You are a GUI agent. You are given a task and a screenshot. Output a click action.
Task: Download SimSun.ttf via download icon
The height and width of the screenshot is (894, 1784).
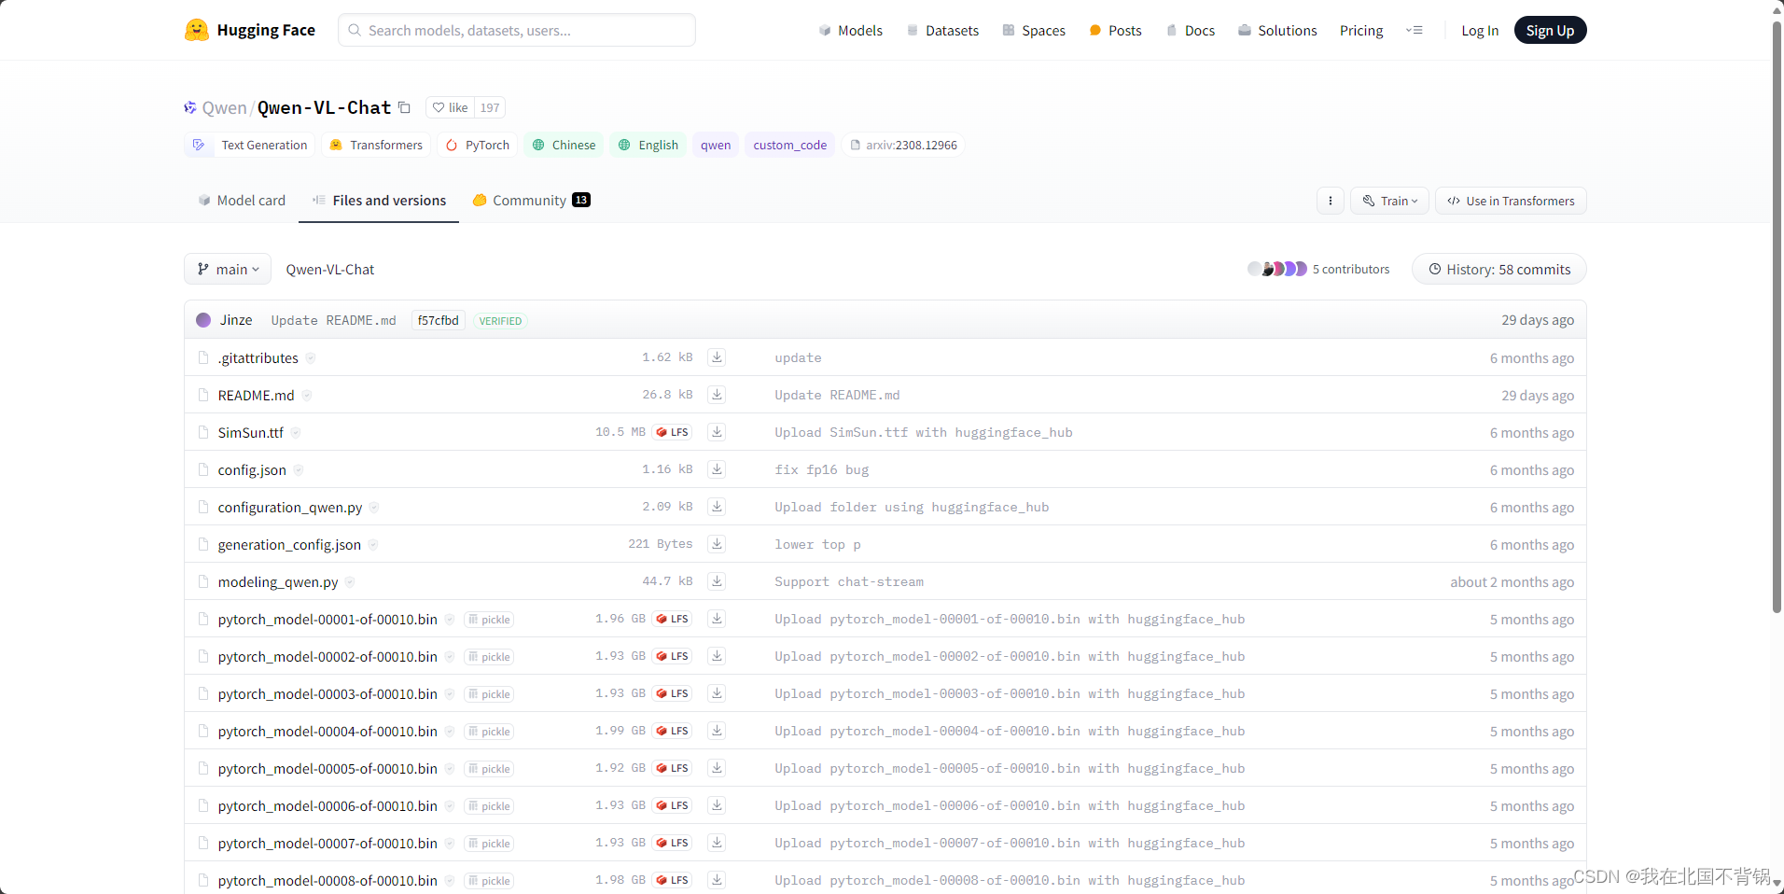point(717,432)
